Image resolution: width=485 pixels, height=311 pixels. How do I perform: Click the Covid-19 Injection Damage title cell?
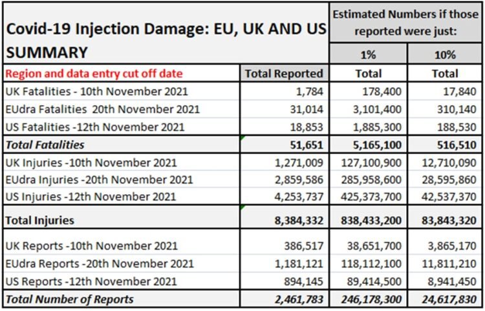click(165, 40)
